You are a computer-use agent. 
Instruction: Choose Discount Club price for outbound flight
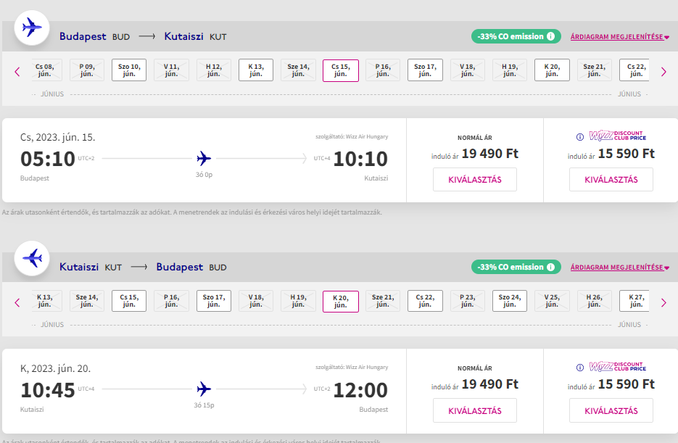(611, 180)
